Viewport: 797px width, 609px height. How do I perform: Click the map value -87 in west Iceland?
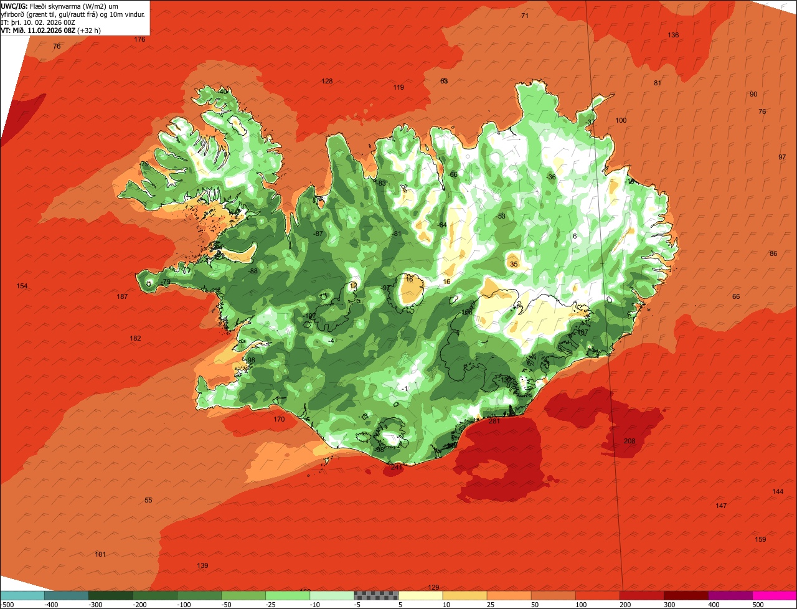(318, 234)
